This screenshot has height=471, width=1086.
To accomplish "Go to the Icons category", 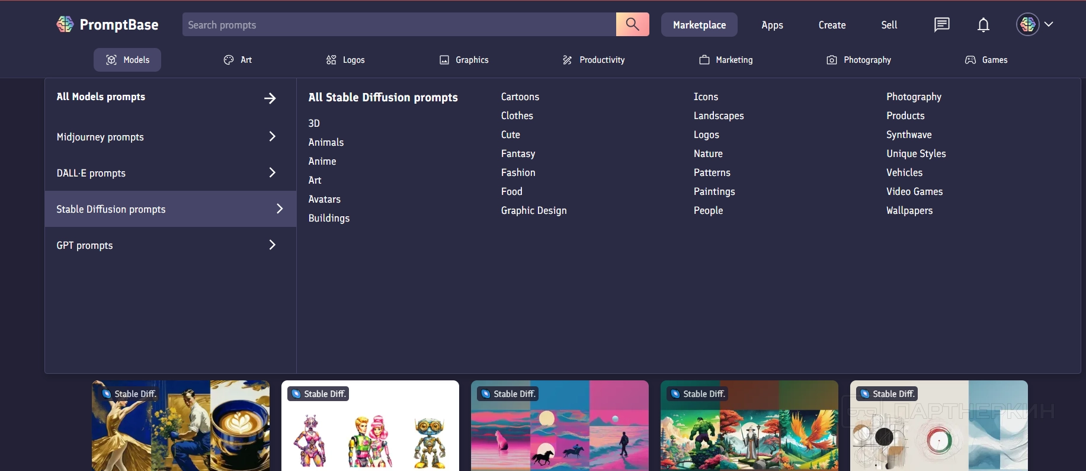I will [706, 97].
